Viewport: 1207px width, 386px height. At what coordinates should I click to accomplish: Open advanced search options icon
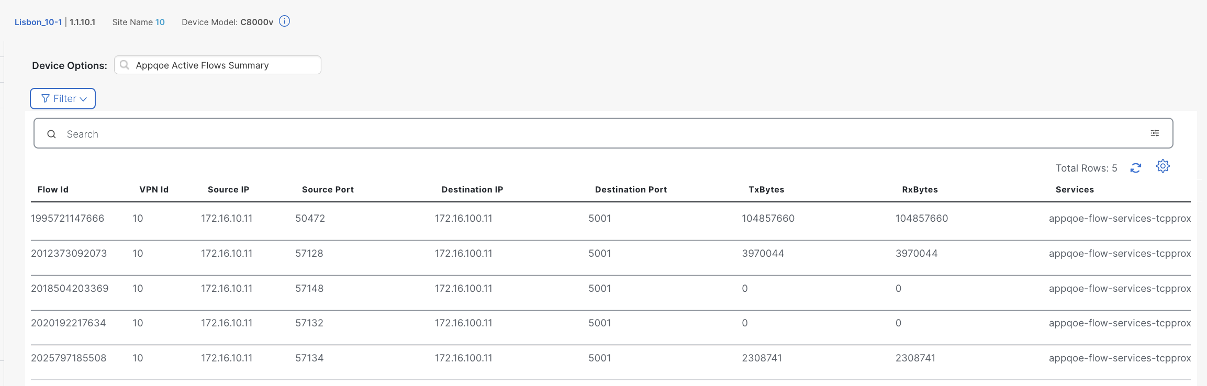point(1154,133)
